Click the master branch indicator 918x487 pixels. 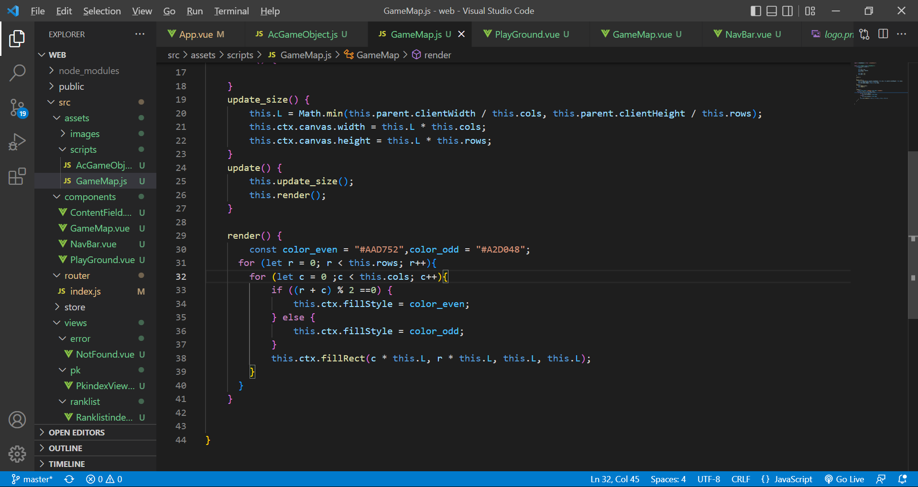tap(32, 479)
